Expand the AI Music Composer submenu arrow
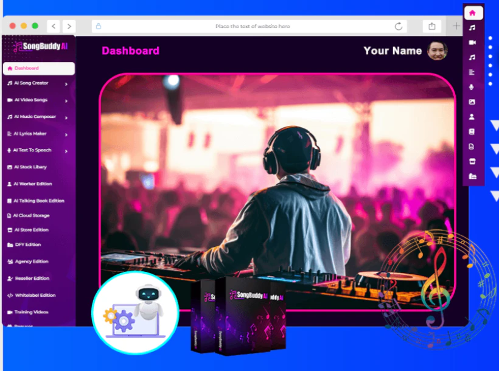 point(66,118)
